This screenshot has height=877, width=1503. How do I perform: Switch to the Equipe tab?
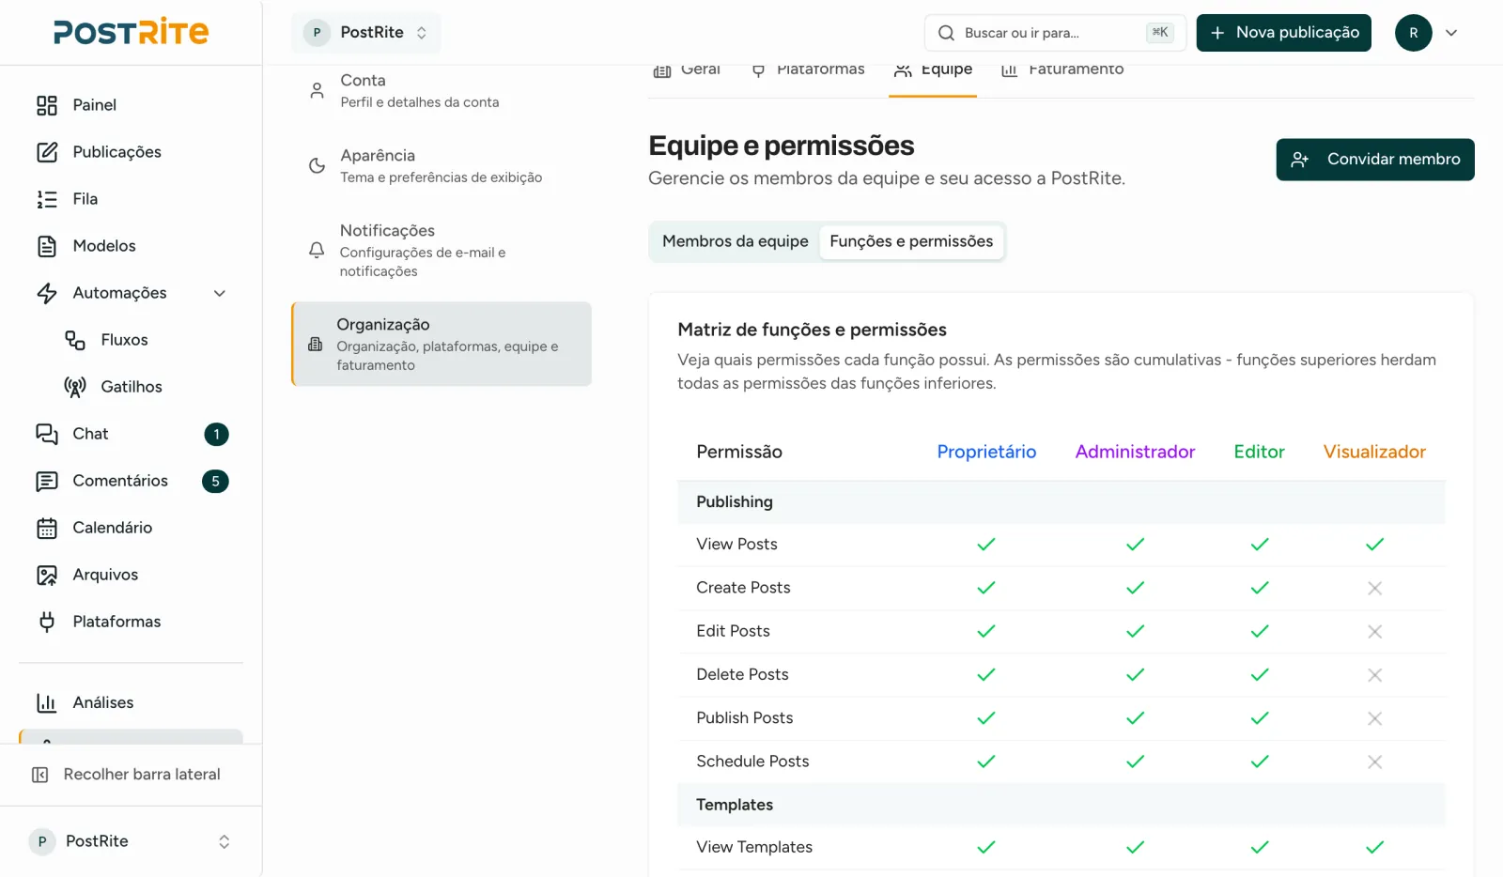[933, 69]
